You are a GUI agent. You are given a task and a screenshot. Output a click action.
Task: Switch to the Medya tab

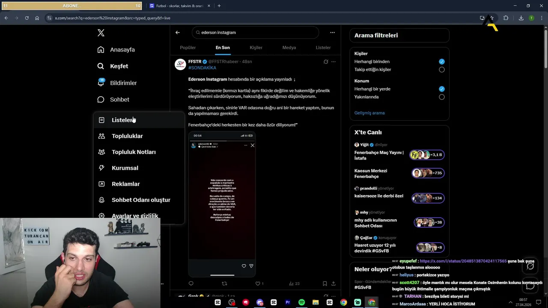tap(289, 47)
